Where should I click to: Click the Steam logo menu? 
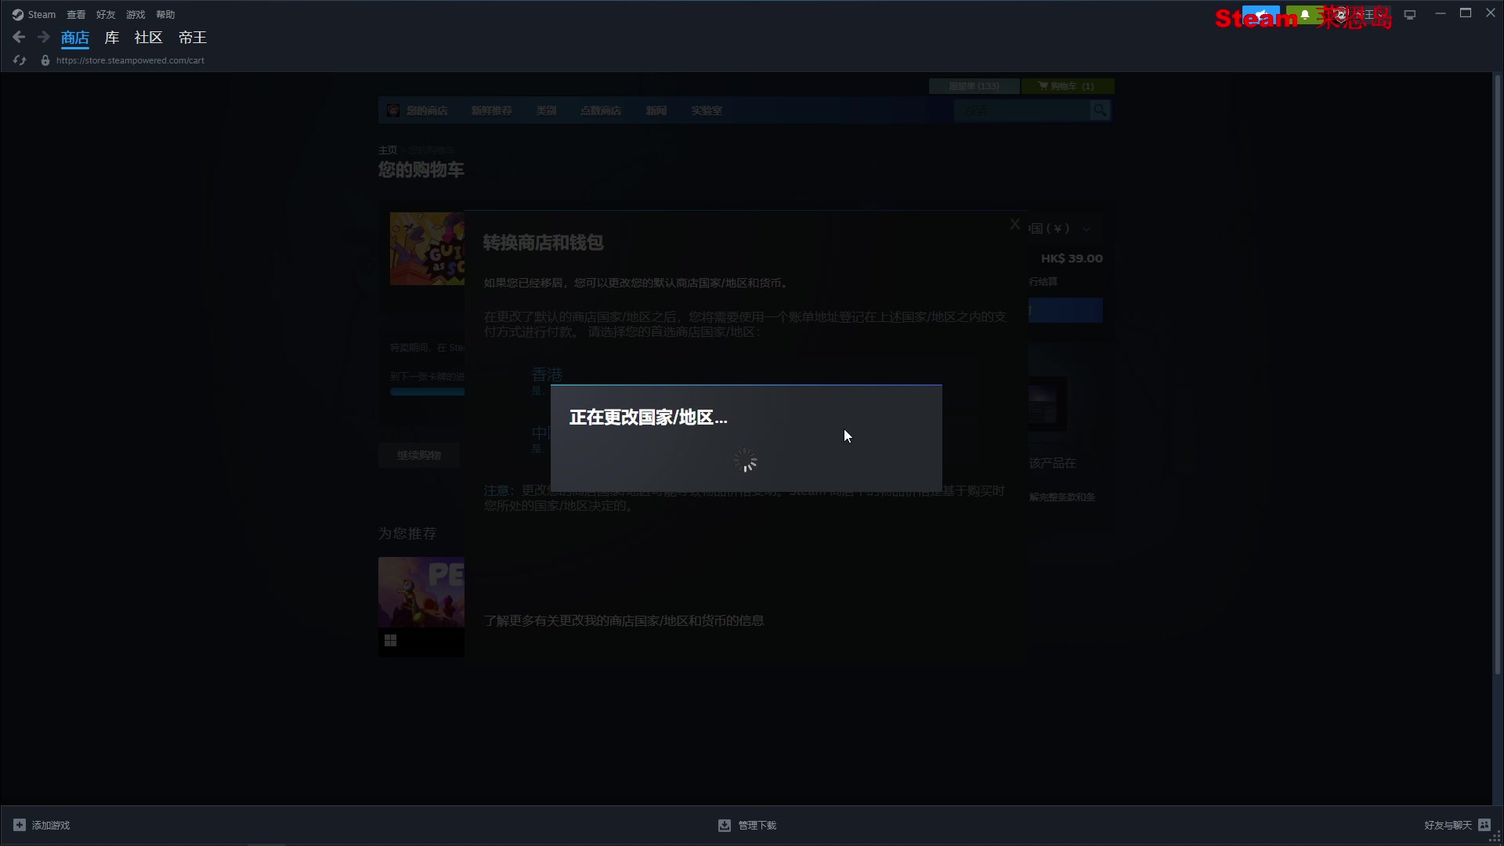34,14
